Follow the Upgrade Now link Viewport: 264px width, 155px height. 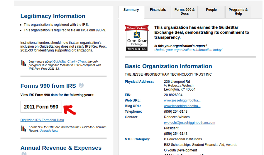click(49, 131)
